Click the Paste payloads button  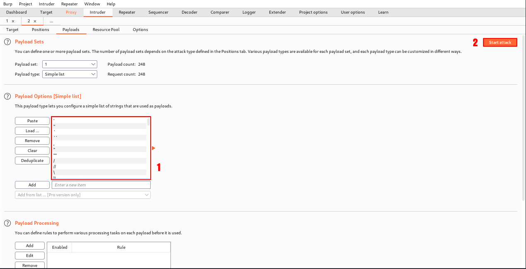click(x=32, y=121)
